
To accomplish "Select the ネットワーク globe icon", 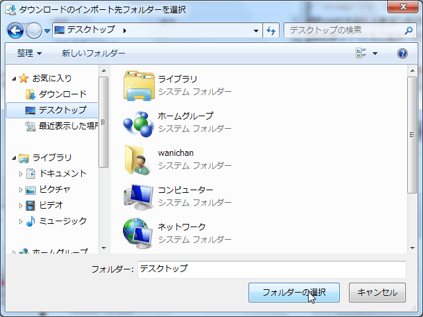I will (x=138, y=233).
